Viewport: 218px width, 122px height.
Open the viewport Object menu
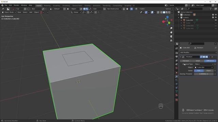36,12
